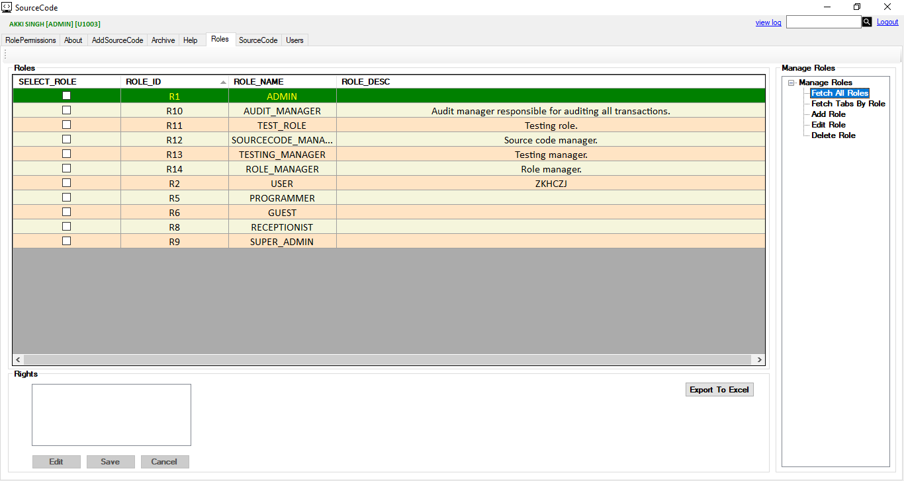Click the SourceCode app icon in title bar
The height and width of the screenshot is (481, 904).
point(7,7)
